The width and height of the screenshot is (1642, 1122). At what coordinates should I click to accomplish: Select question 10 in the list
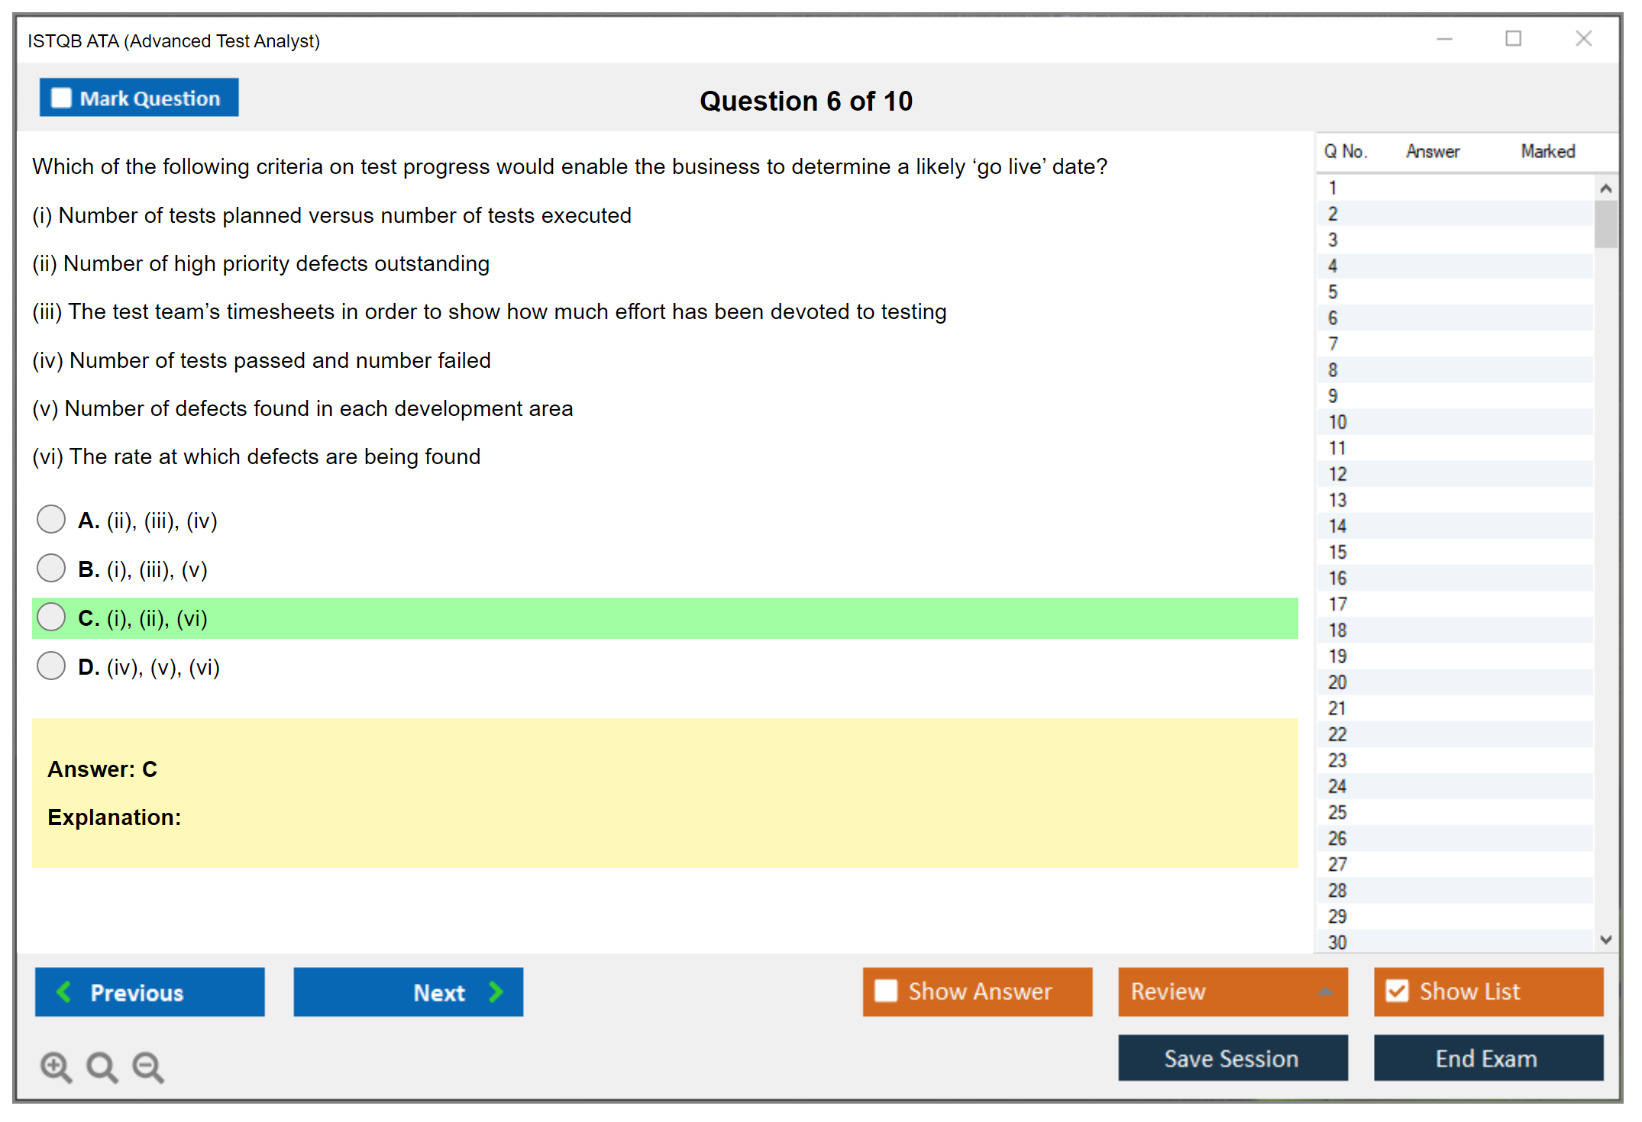[1337, 422]
